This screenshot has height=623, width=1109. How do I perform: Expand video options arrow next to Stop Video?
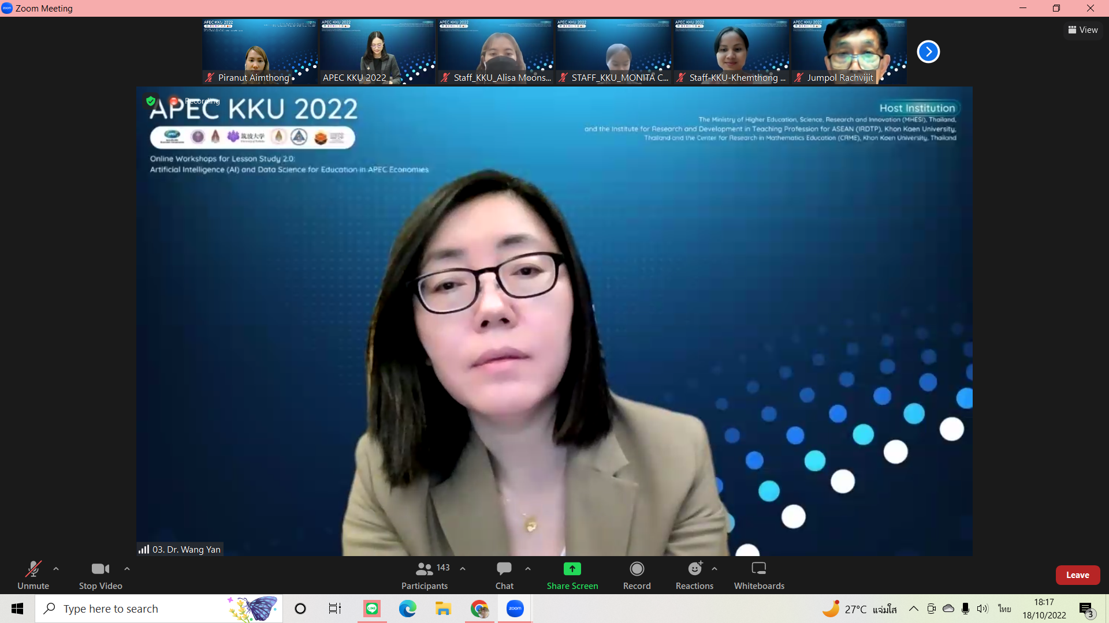(x=127, y=569)
